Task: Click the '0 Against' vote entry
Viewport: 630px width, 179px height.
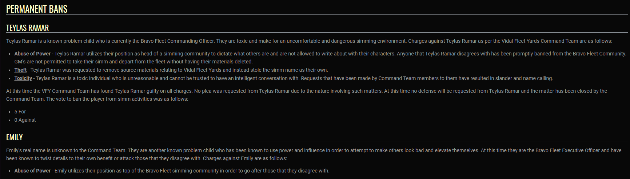Action: [25, 120]
